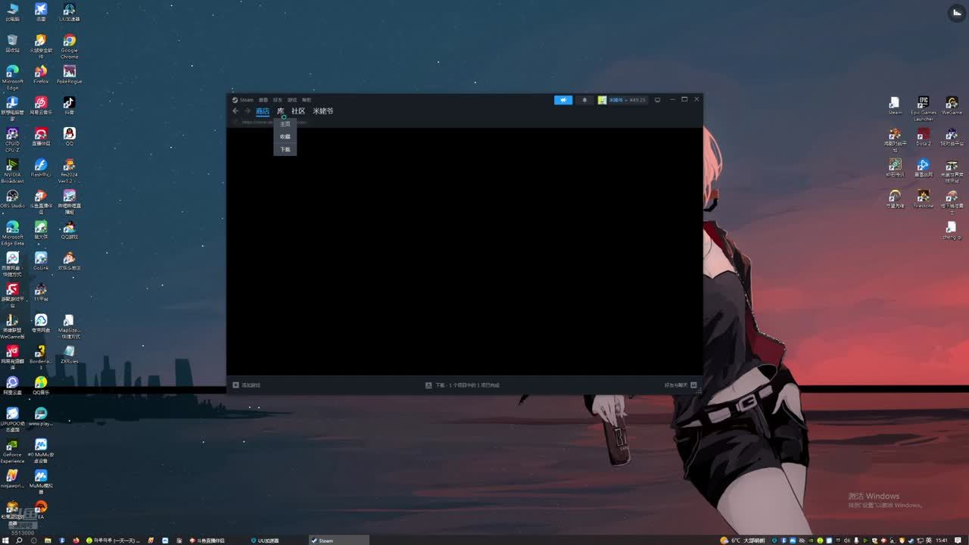Open Steam notifications bell
Screen dimensions: 969x545
click(584, 100)
